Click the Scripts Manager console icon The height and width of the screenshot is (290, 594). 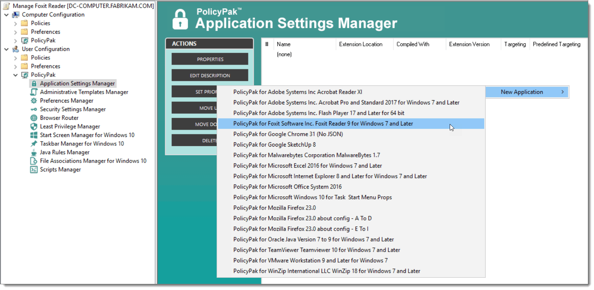34,169
